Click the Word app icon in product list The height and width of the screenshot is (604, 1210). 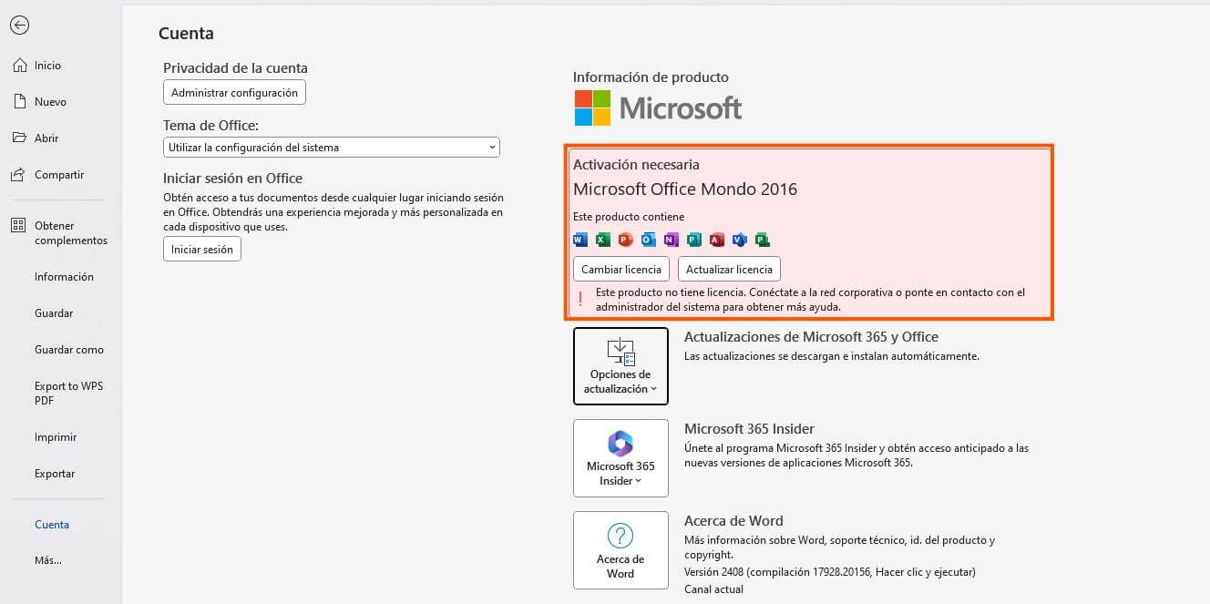[x=580, y=241]
